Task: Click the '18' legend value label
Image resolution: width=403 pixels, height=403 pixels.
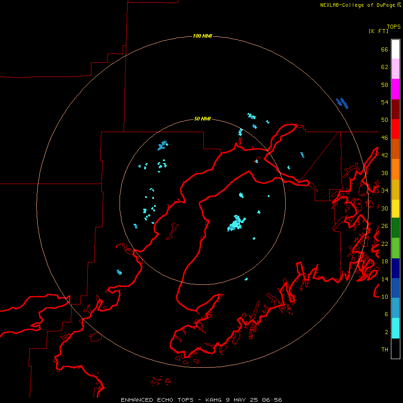Action: (x=385, y=262)
